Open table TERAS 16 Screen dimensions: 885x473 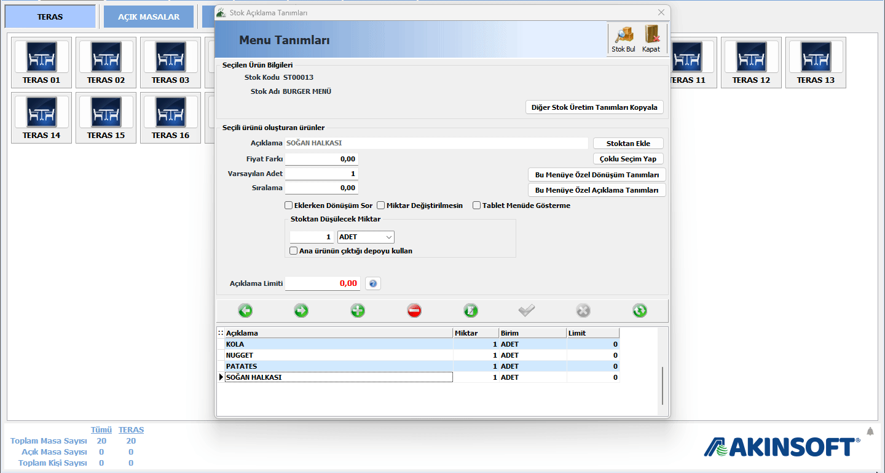(170, 118)
